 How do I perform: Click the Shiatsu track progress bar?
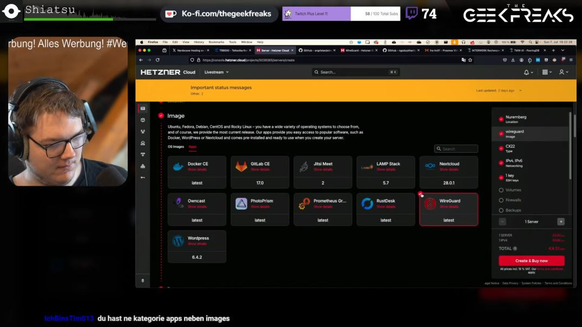(x=90, y=19)
